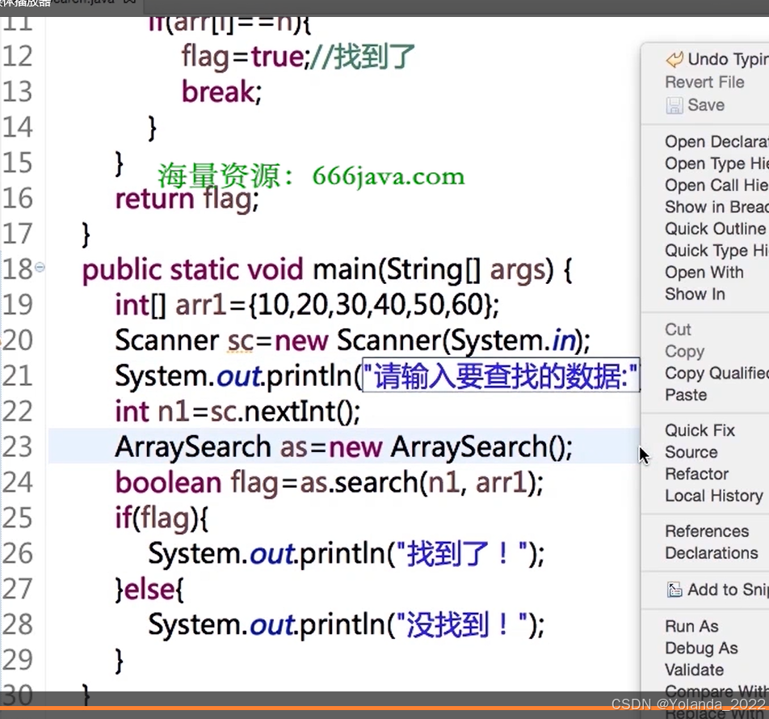The height and width of the screenshot is (719, 769).
Task: Open the Run As submenu
Action: click(691, 626)
